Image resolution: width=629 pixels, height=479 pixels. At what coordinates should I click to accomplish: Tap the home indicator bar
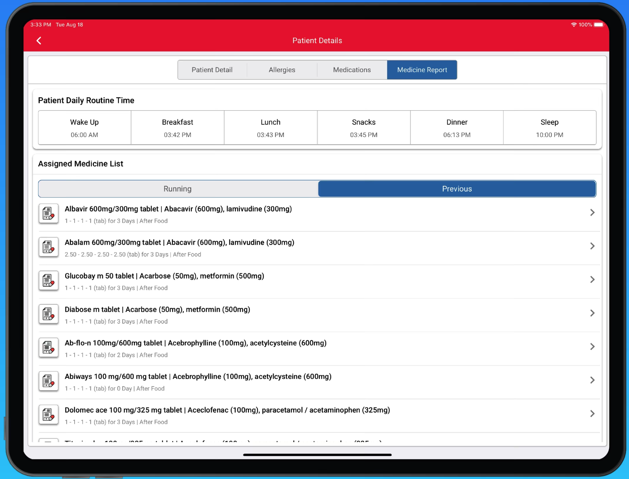pos(317,455)
